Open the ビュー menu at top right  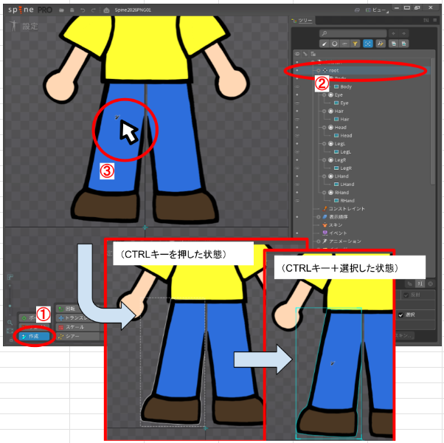(380, 11)
